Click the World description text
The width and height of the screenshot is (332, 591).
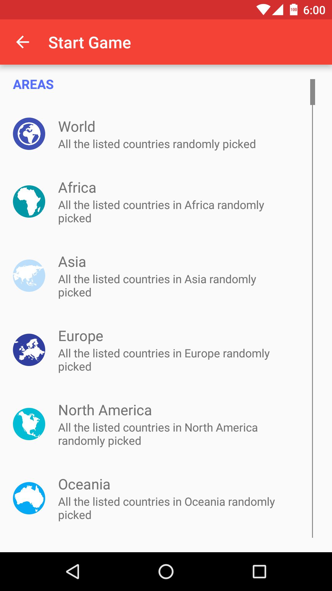tap(157, 144)
